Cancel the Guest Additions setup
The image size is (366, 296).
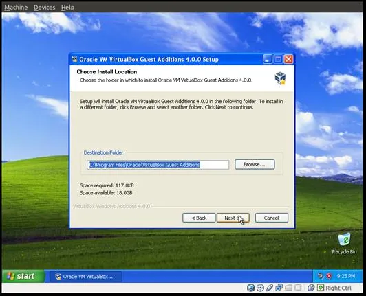[x=272, y=218]
